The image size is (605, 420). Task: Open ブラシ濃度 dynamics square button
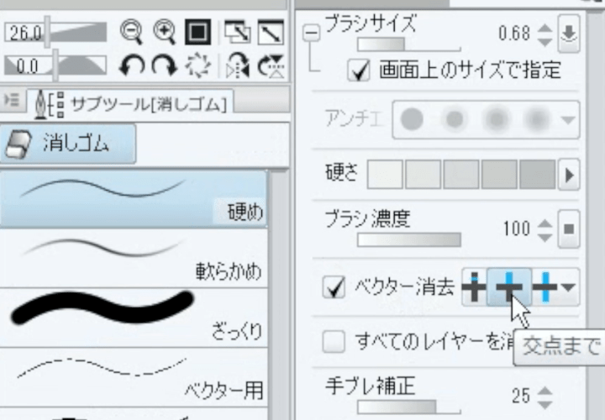tap(569, 229)
